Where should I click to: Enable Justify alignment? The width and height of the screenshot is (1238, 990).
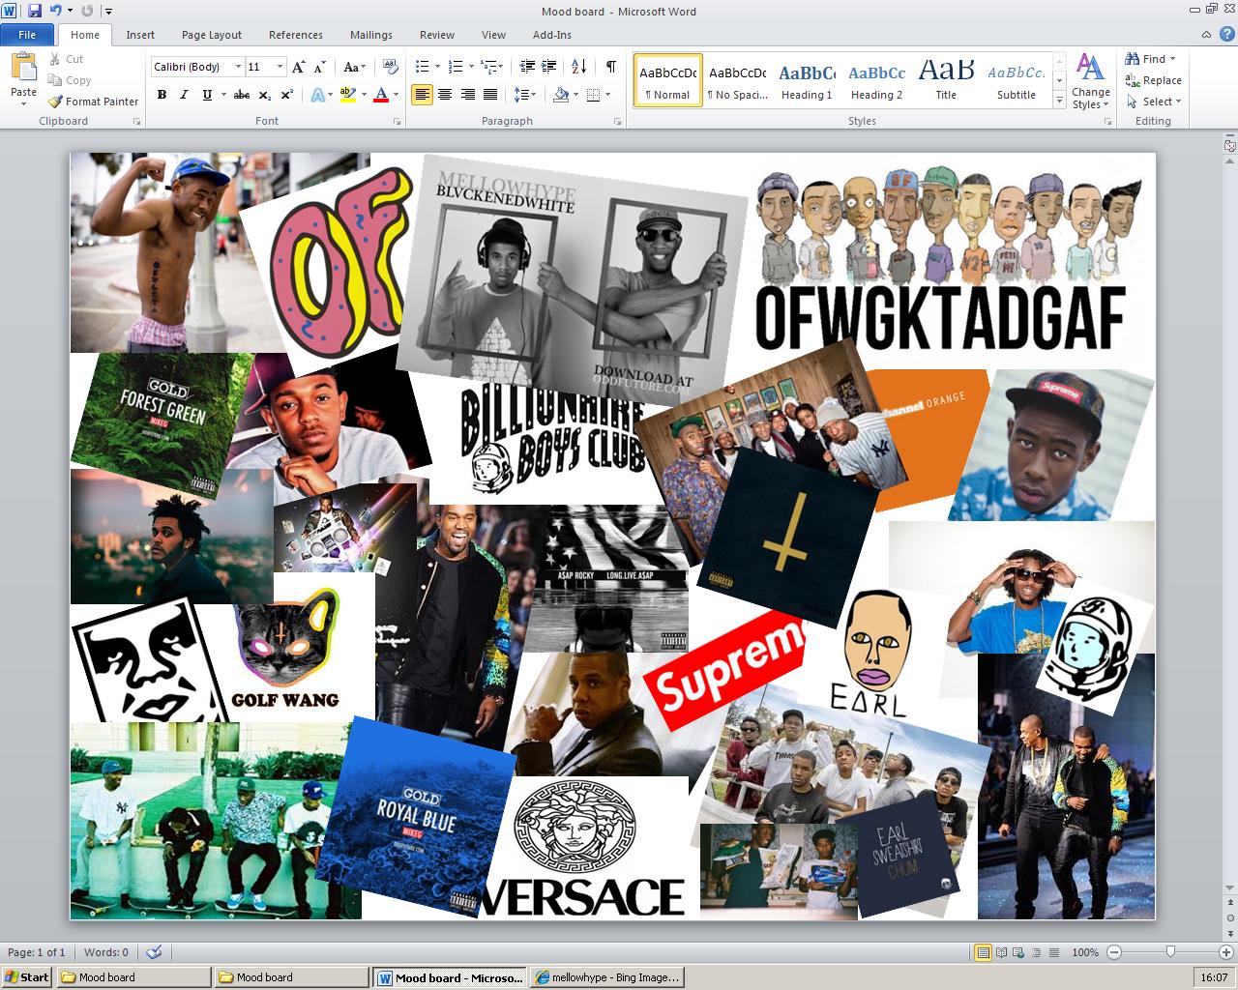point(490,95)
